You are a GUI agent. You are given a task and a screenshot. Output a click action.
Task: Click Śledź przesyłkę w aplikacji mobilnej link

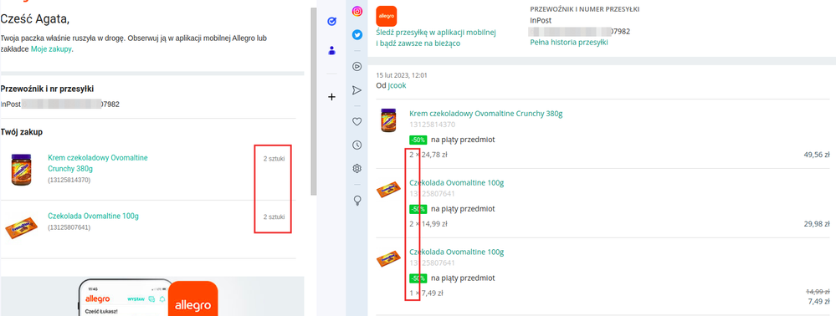tap(436, 38)
